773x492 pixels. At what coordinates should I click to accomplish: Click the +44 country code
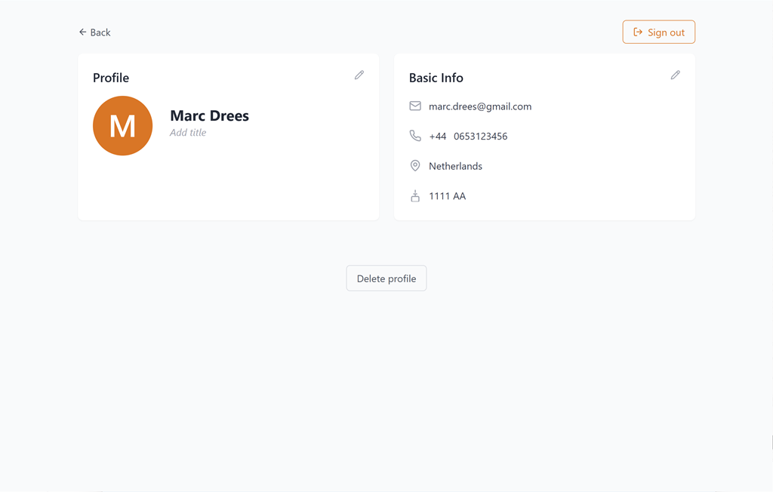click(x=437, y=137)
